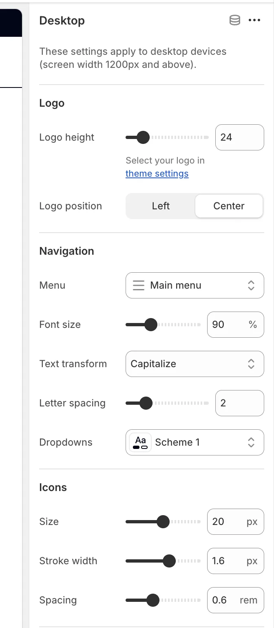
Task: Open theme settings link
Action: pos(157,173)
